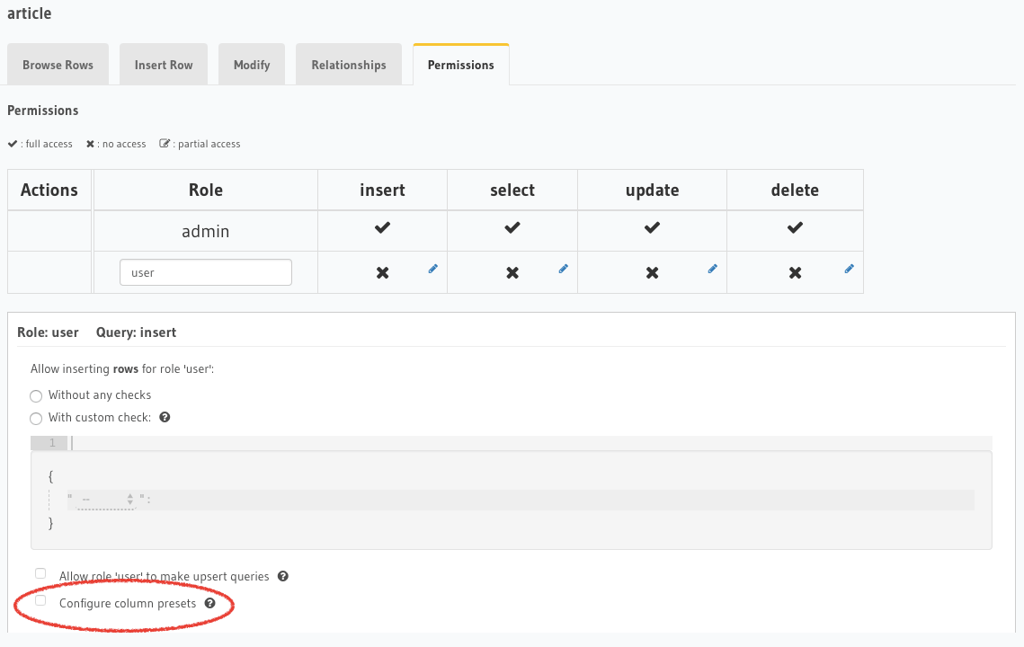Click the pencil icon beside user delete
This screenshot has width=1024, height=647.
coord(849,269)
